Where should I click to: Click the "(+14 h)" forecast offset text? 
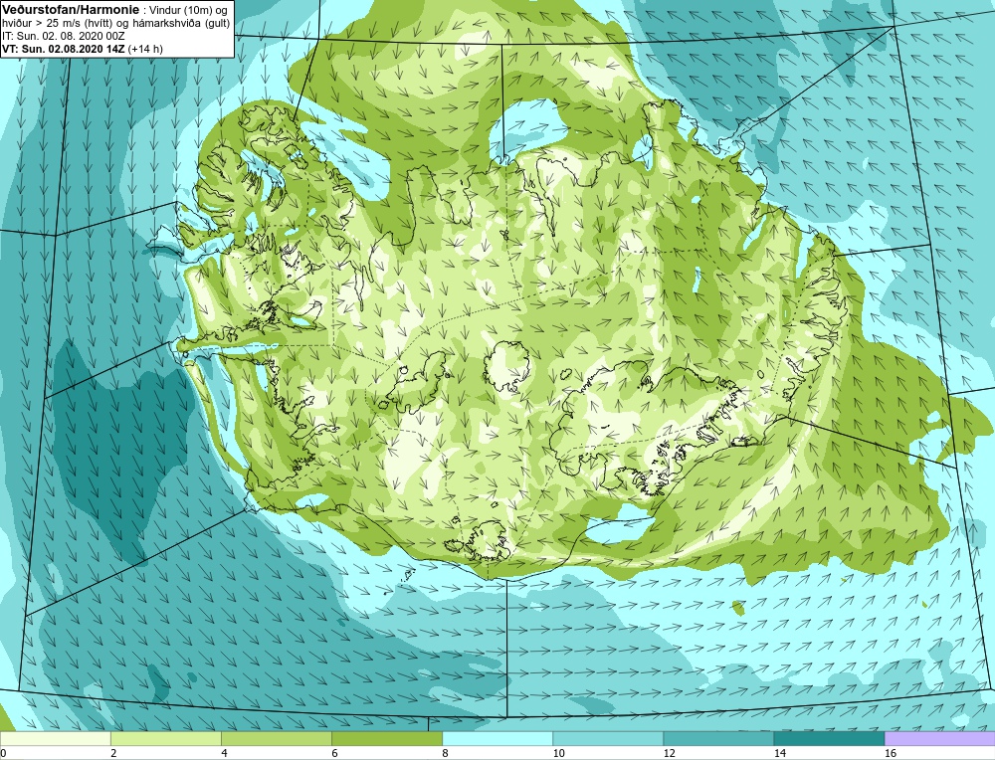pyautogui.click(x=146, y=49)
